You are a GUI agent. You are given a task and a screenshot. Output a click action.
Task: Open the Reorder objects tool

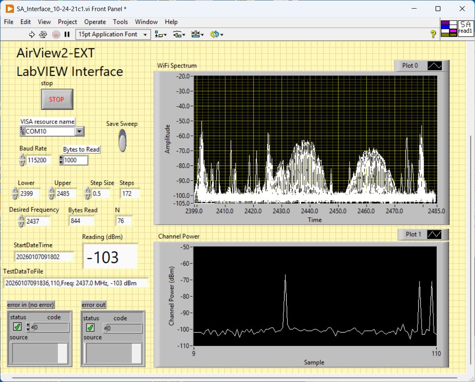(x=216, y=35)
